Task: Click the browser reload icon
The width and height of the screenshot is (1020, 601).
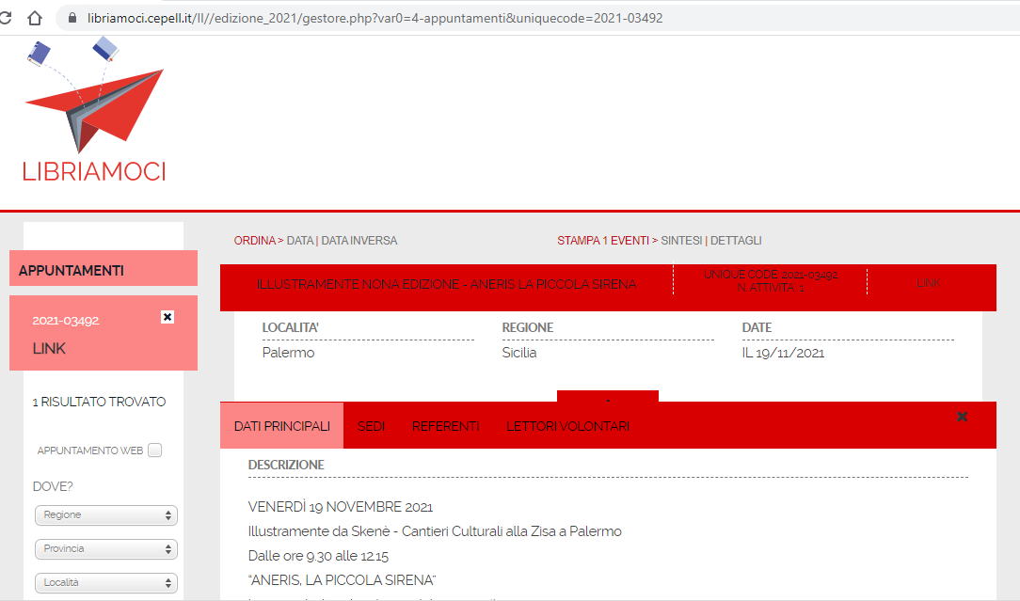Action: (x=6, y=18)
